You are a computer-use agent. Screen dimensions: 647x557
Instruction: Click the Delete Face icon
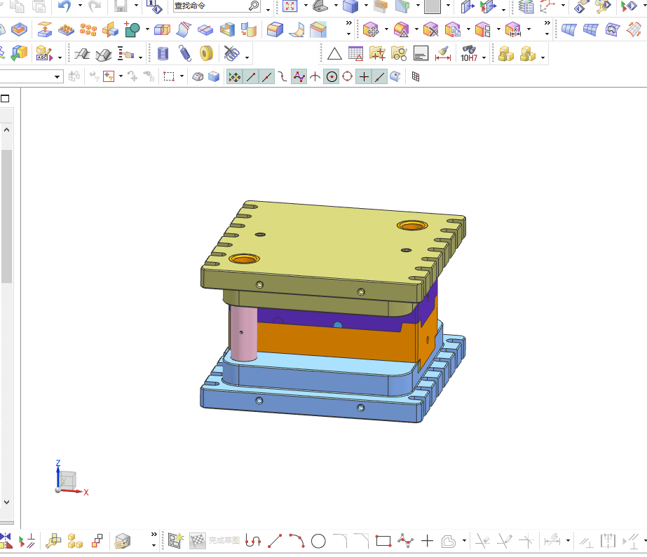[x=431, y=29]
